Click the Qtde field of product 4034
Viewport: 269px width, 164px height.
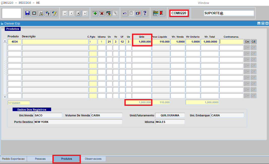[x=142, y=42]
